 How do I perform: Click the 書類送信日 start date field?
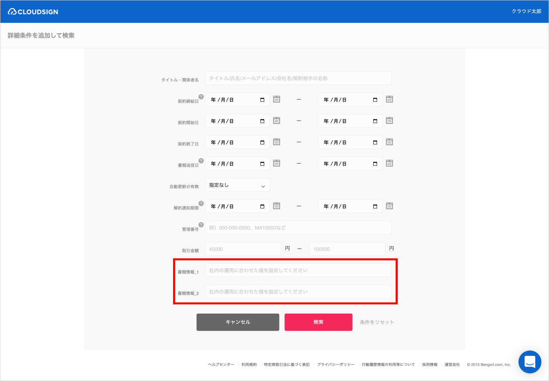pyautogui.click(x=237, y=163)
